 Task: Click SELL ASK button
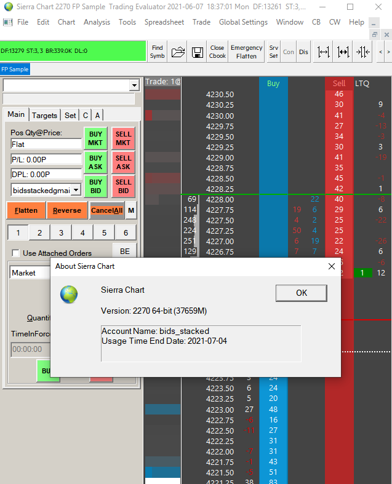123,162
